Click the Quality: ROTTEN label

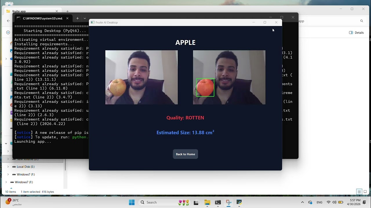pyautogui.click(x=185, y=118)
